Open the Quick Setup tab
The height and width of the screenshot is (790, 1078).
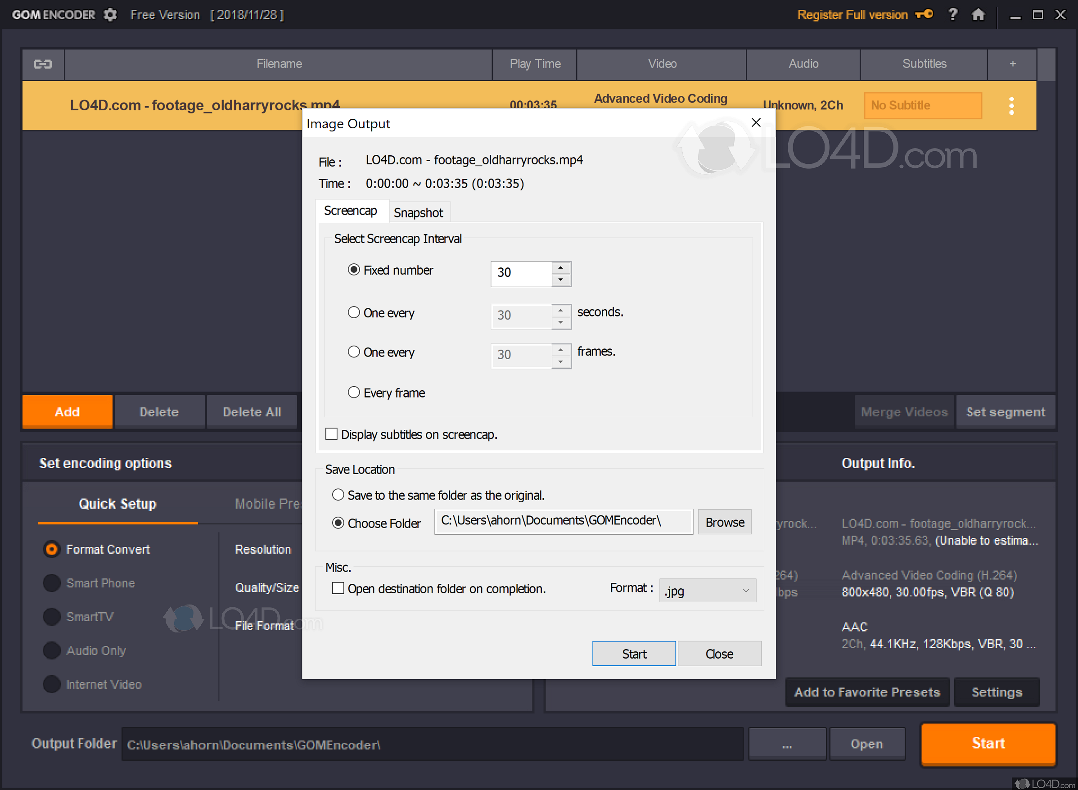(x=117, y=504)
